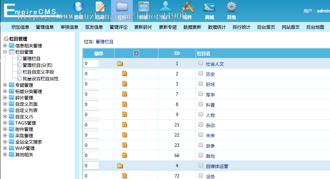Tick the checkbox for 人物
Image resolution: width=330 pixels, height=179 pixels.
(201, 114)
